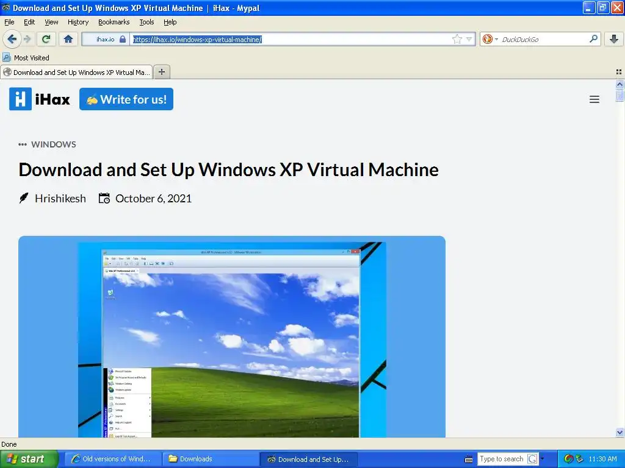Click the Google icon in taskbar search
Image resolution: width=625 pixels, height=468 pixels.
[x=532, y=459]
